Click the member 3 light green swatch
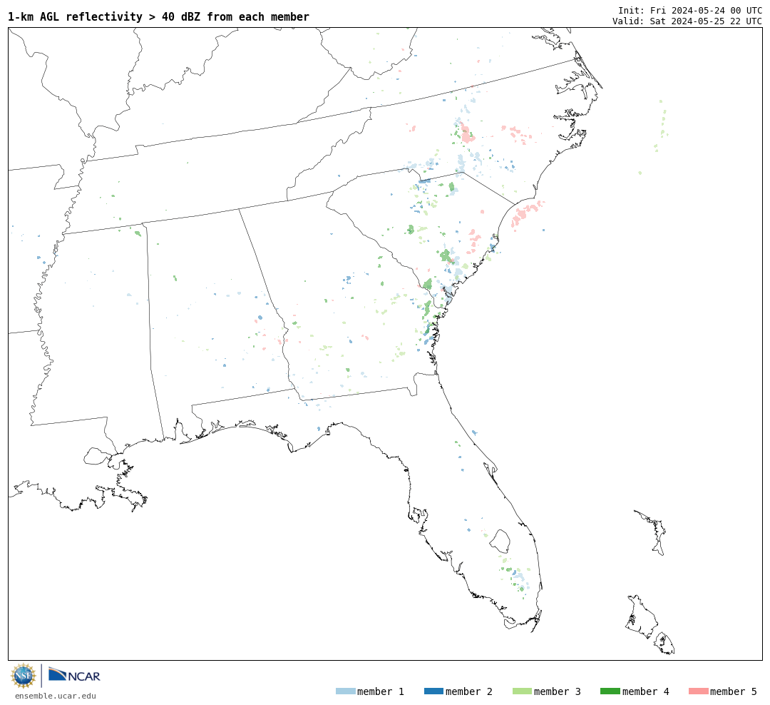Image resolution: width=770 pixels, height=705 pixels. pos(522,691)
